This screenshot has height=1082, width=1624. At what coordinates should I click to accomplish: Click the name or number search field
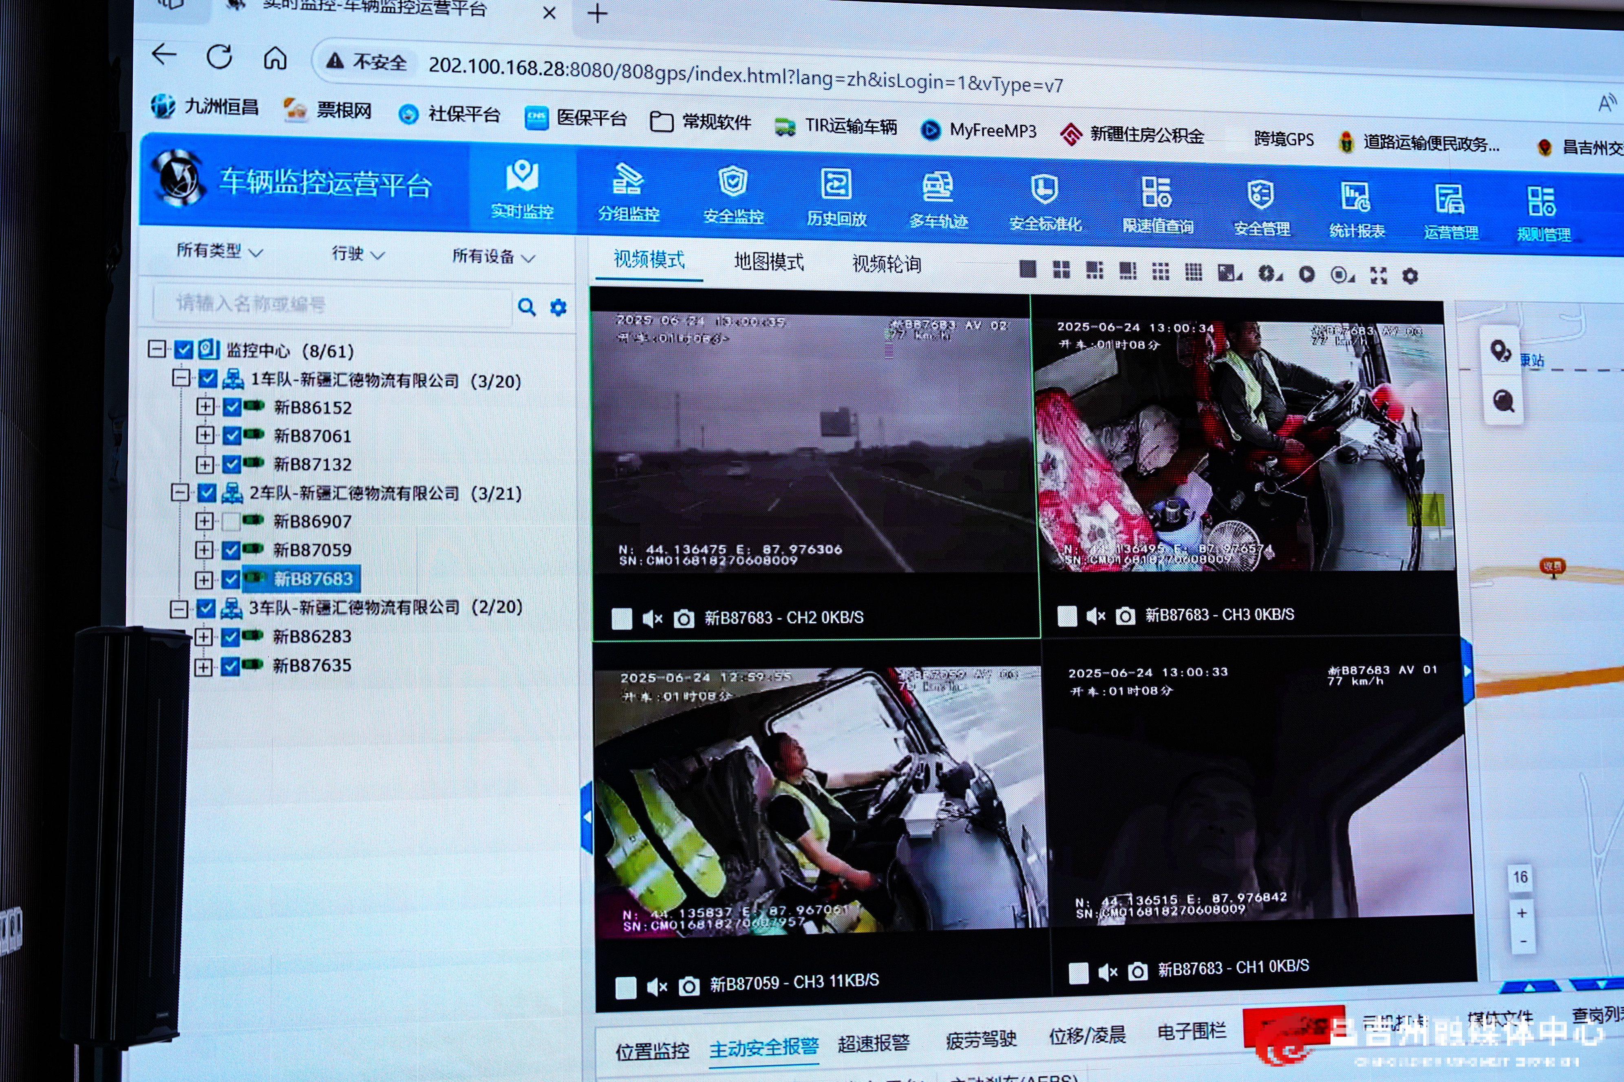tap(331, 303)
